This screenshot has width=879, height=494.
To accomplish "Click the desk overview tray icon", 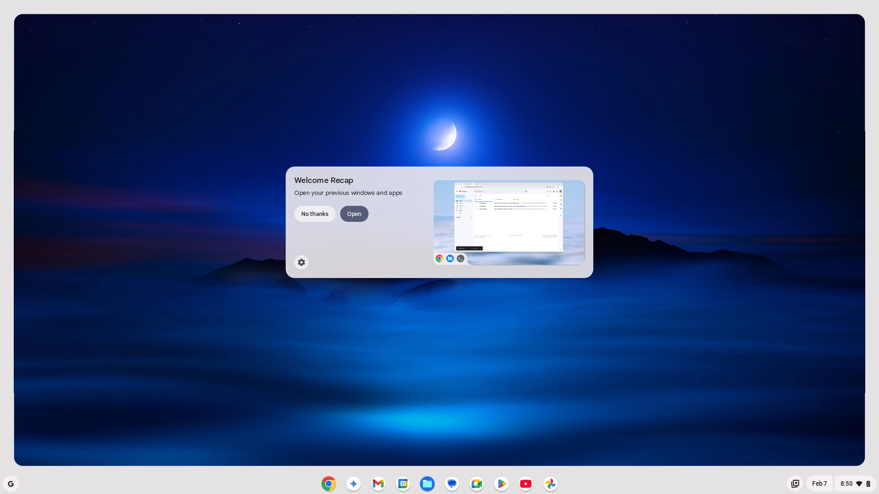I will point(795,483).
